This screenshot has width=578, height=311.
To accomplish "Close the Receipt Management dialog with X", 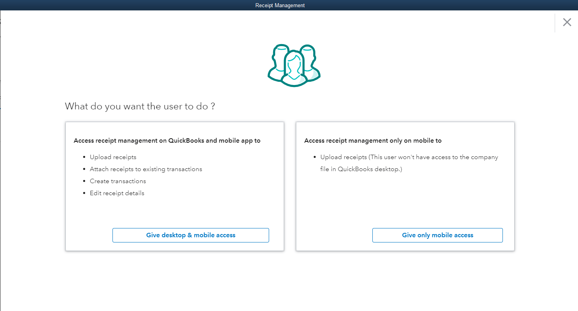I will (567, 22).
